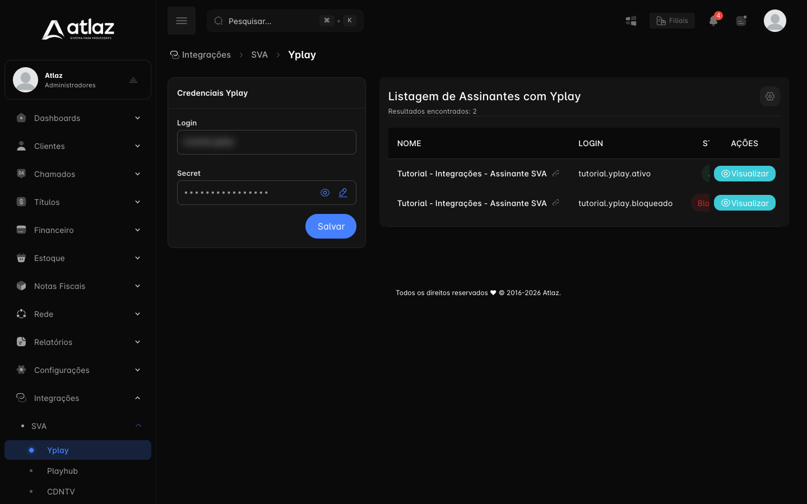Click Visualizar for tutorial.yplay.ativo

click(x=745, y=174)
